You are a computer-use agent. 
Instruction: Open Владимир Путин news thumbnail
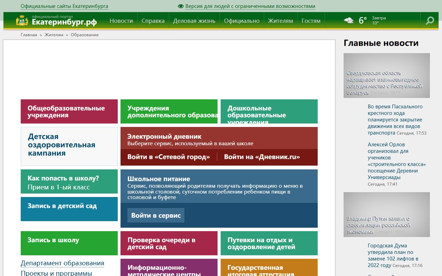(387, 215)
